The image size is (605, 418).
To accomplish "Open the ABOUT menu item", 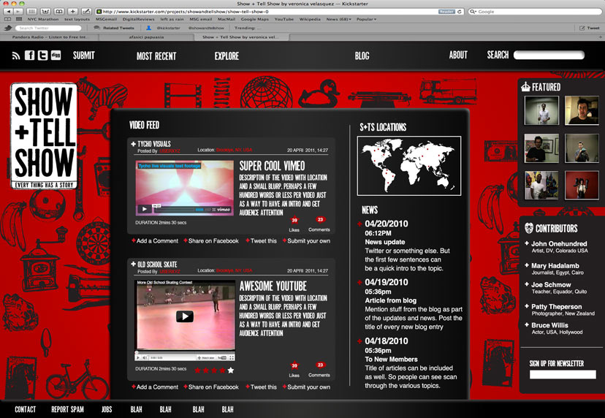I will (458, 56).
